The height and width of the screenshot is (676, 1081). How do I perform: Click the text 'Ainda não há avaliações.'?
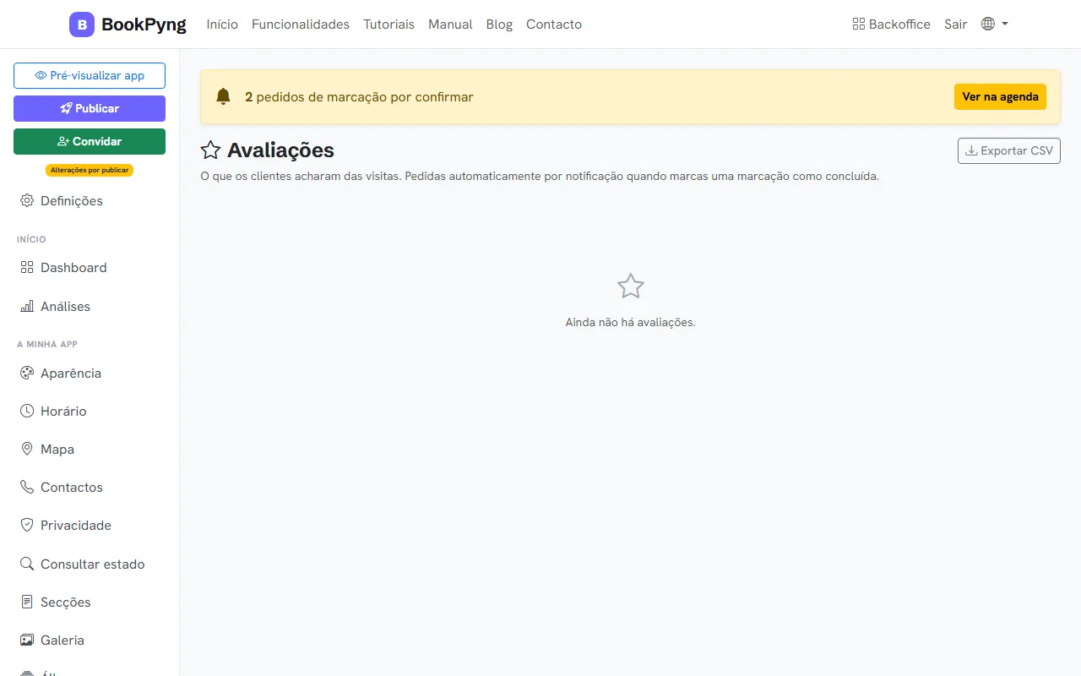tap(630, 322)
